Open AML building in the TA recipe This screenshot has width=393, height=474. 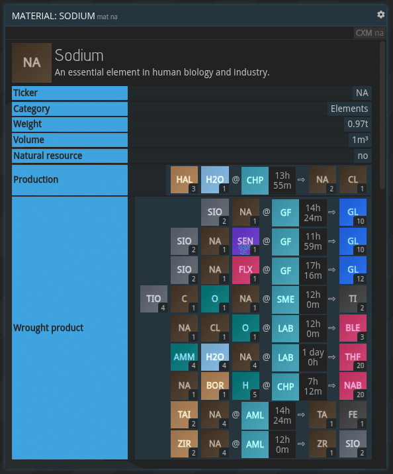tap(255, 415)
